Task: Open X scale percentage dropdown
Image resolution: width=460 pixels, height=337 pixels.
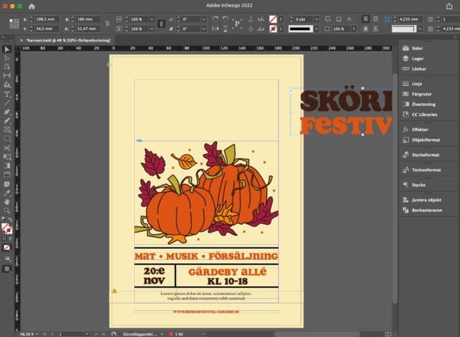Action: pyautogui.click(x=152, y=19)
